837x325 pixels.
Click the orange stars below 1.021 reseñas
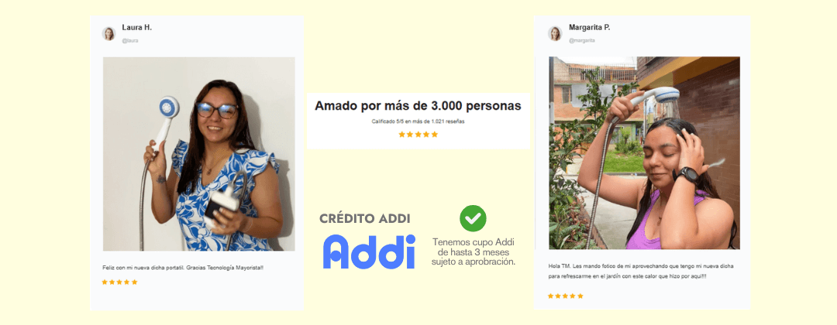coord(418,135)
